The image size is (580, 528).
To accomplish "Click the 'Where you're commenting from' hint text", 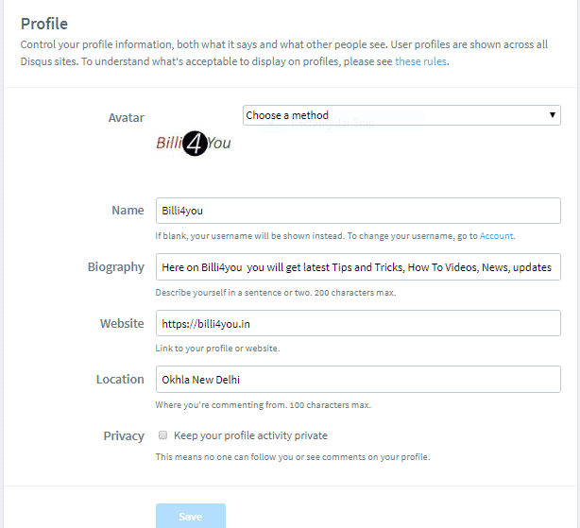I will (220, 405).
